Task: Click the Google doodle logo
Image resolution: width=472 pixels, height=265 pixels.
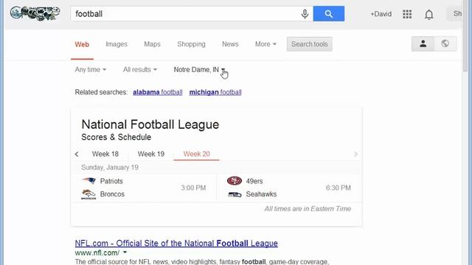Action: pyautogui.click(x=35, y=13)
